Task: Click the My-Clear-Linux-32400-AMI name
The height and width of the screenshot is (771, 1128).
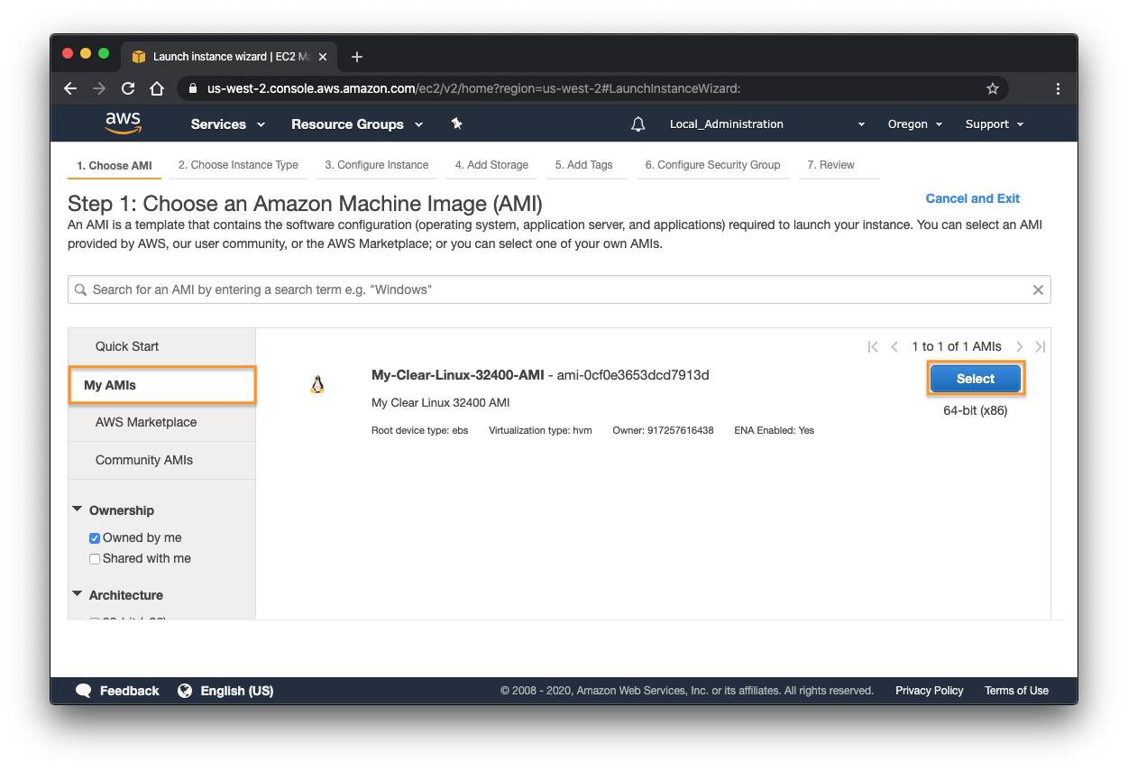Action: point(458,375)
